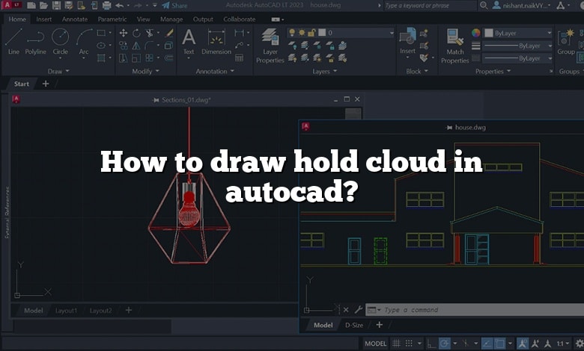584x351 pixels.
Task: Click the Text annotation tool
Action: pos(189,41)
